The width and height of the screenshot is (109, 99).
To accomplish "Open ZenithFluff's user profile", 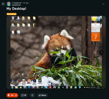I will pos(16,5).
